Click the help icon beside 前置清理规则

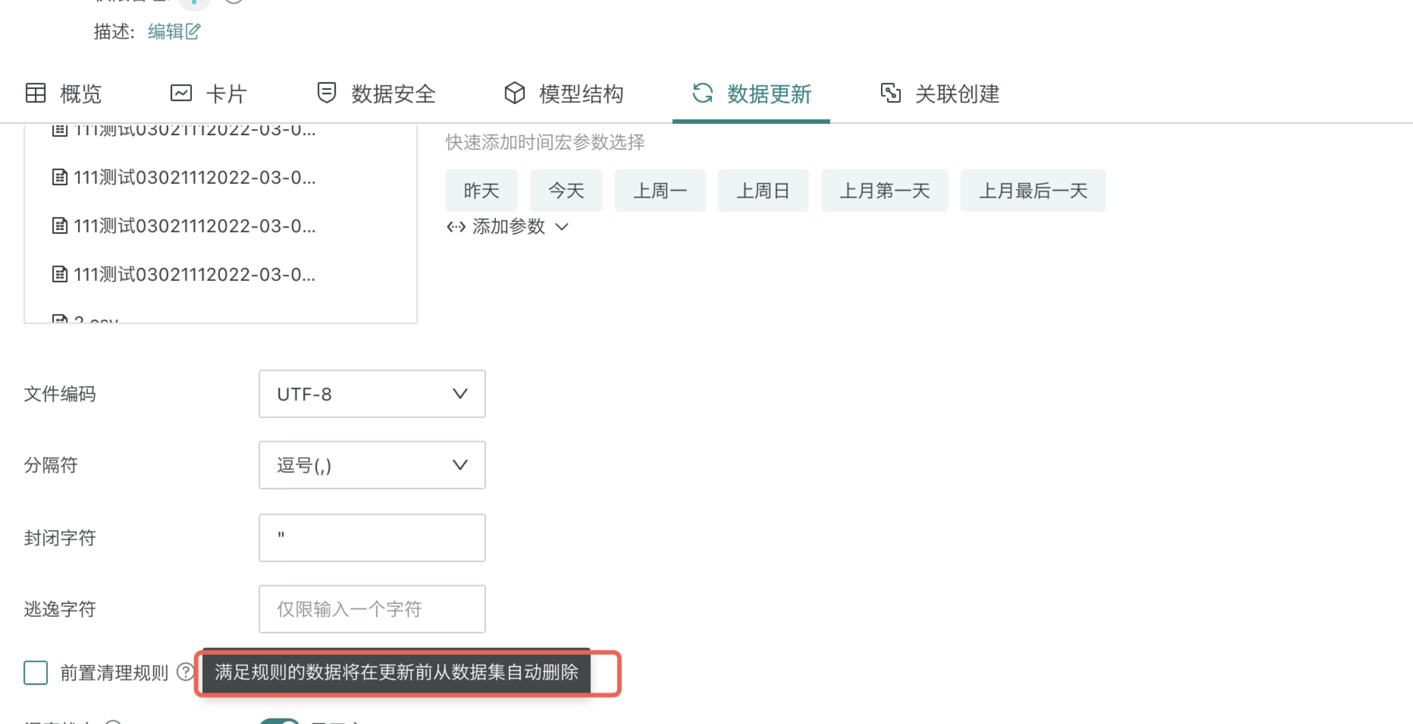coord(184,672)
